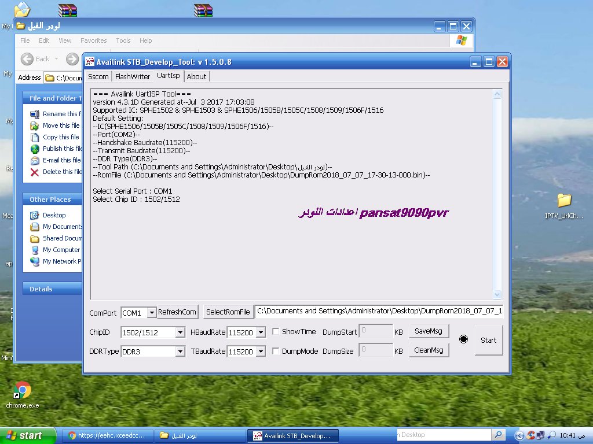
Task: Click the DumpStart KB input field
Action: (376, 331)
